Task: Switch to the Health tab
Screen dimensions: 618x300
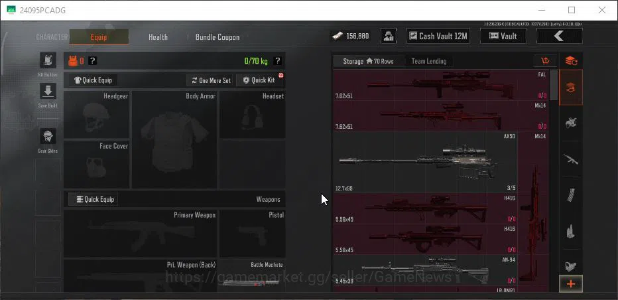Action: click(x=158, y=37)
